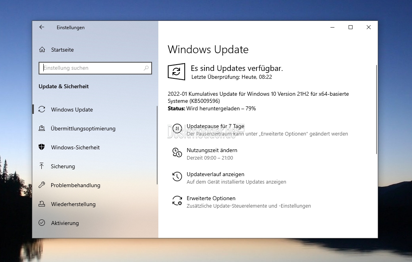Click the Wiederherstellung sidebar icon

42,204
